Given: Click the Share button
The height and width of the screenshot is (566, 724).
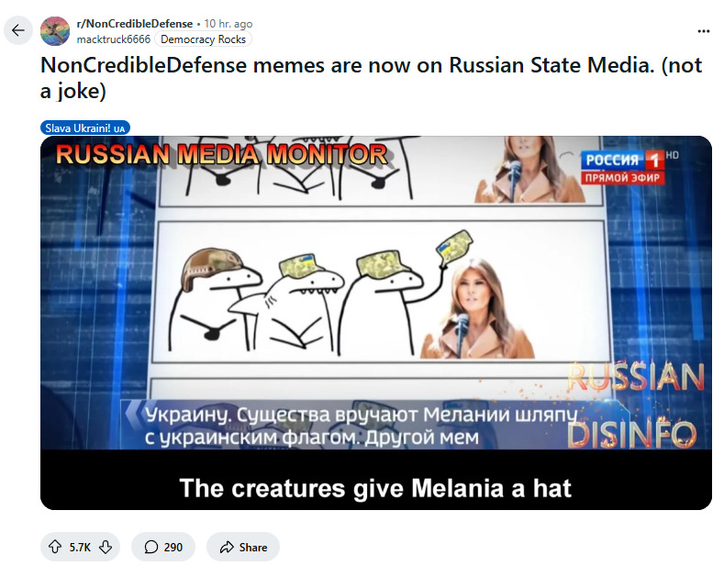Looking at the screenshot, I should coord(243,547).
